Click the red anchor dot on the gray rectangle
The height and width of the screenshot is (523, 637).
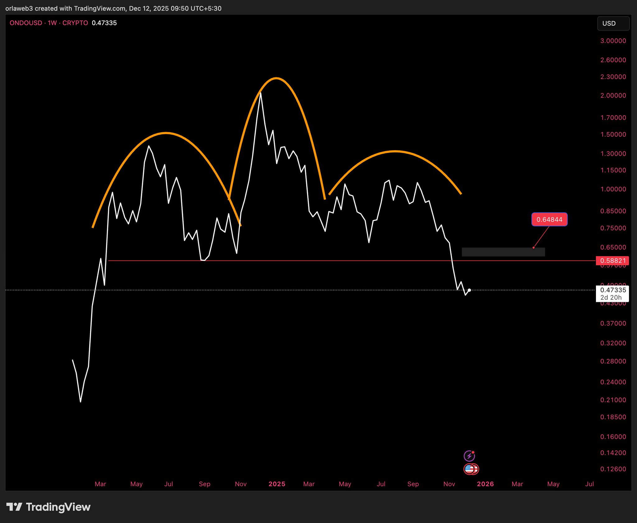pos(533,248)
